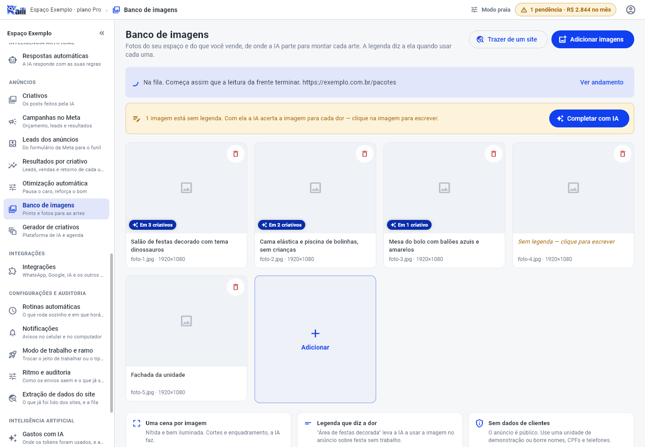
Task: Click trash icon on foto-2.jpg card
Action: 365,154
